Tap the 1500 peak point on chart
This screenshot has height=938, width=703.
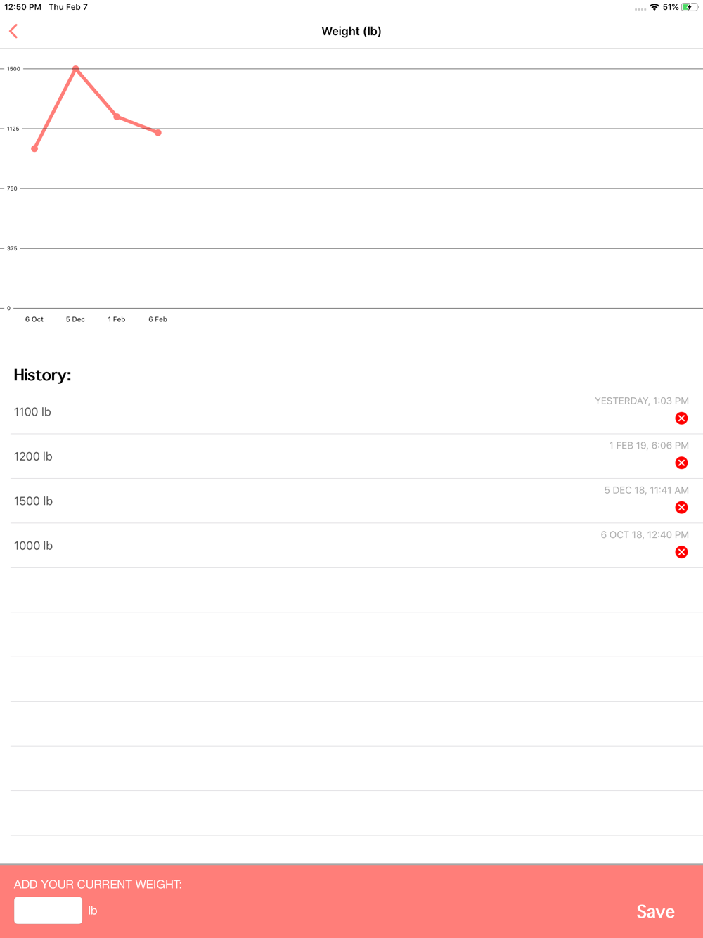coord(75,69)
